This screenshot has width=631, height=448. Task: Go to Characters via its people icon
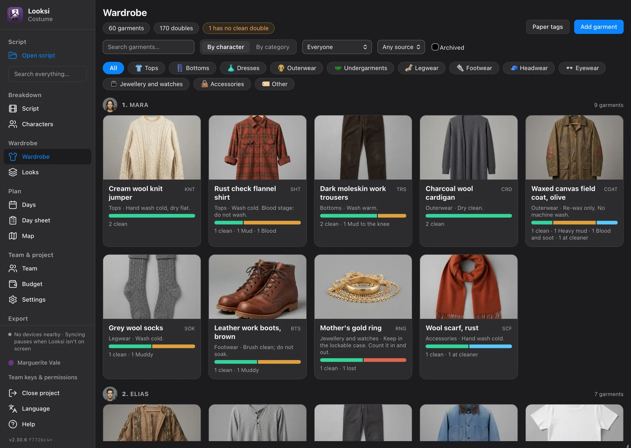point(13,124)
